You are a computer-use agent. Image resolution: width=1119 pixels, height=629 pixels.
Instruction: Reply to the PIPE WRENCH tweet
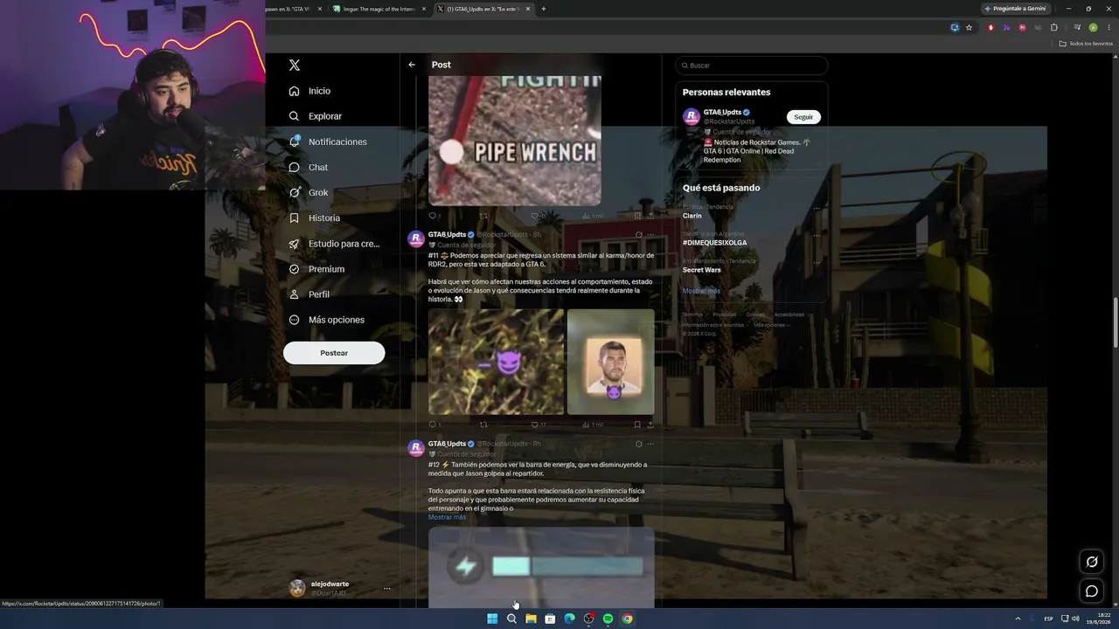coord(432,216)
